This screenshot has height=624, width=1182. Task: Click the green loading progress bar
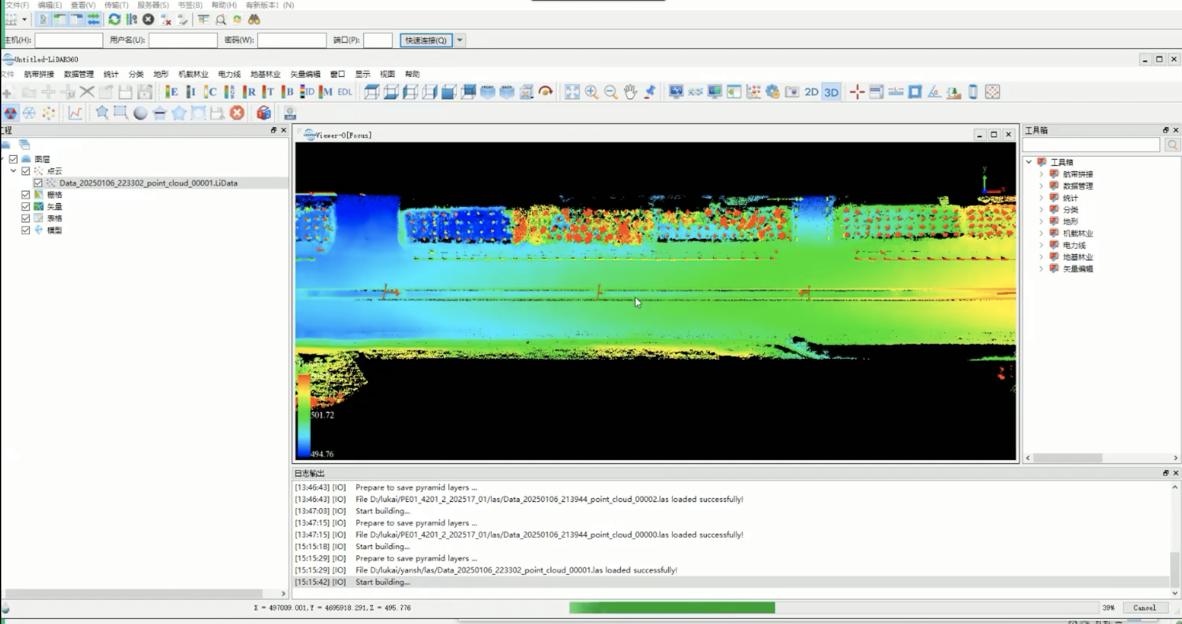click(x=671, y=607)
